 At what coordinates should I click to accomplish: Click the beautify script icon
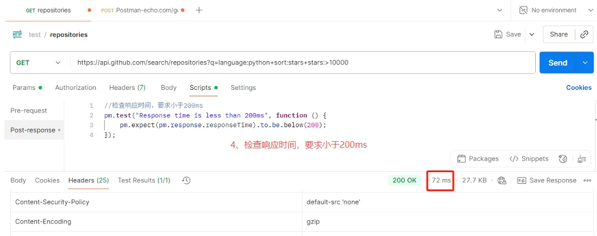[581, 159]
